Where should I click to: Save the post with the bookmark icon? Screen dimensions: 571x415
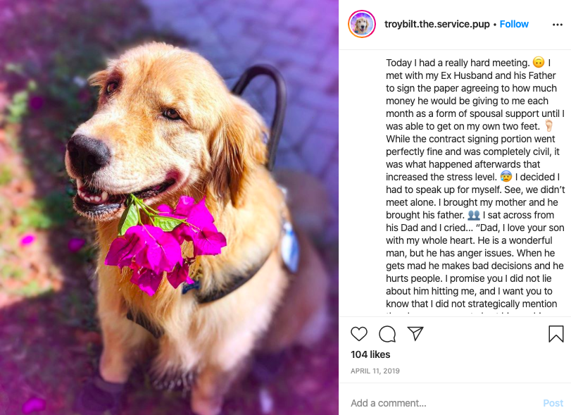556,334
